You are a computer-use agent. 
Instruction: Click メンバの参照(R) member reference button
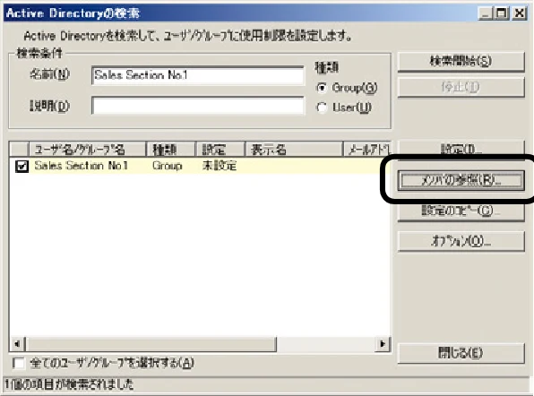[461, 180]
